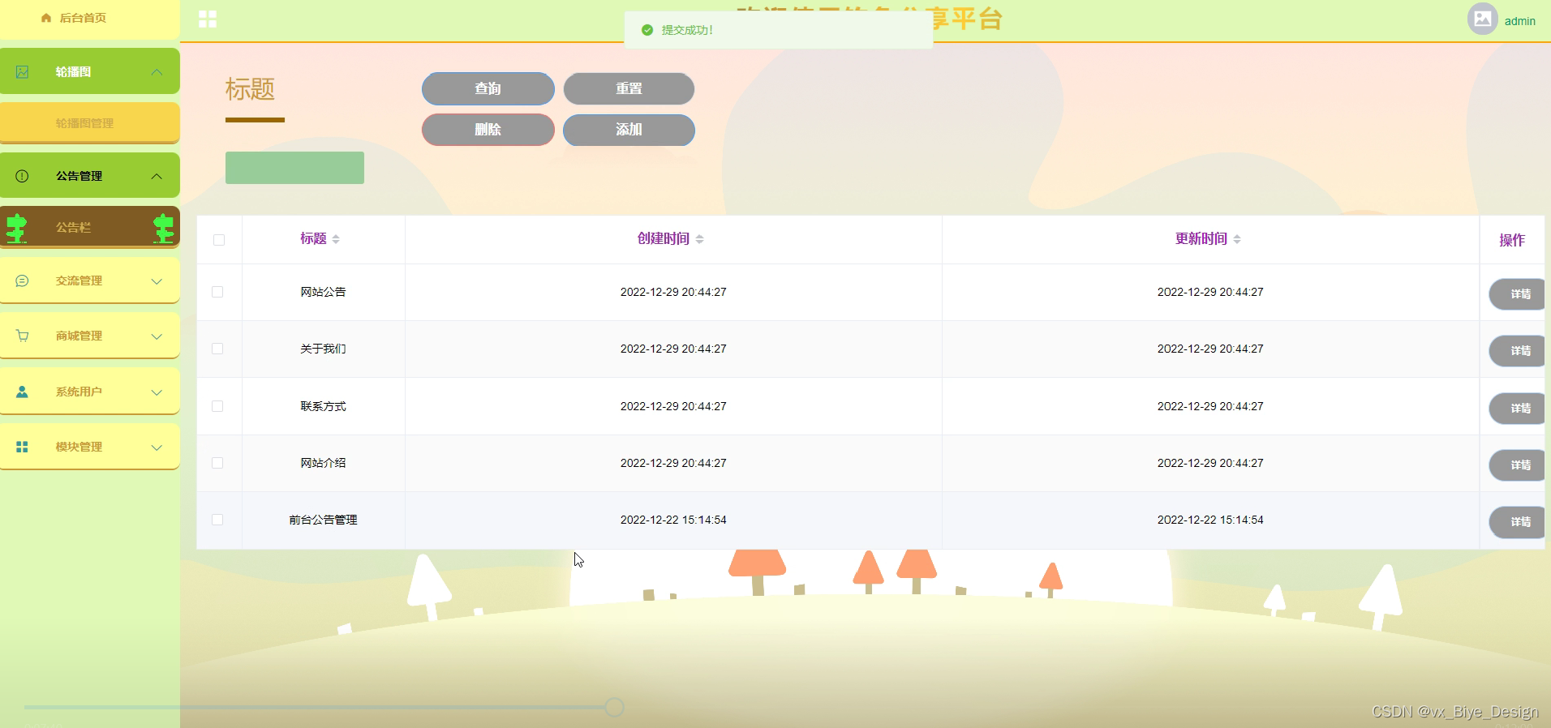The height and width of the screenshot is (728, 1551).
Task: Click the green 标题 search input field
Action: click(x=294, y=168)
